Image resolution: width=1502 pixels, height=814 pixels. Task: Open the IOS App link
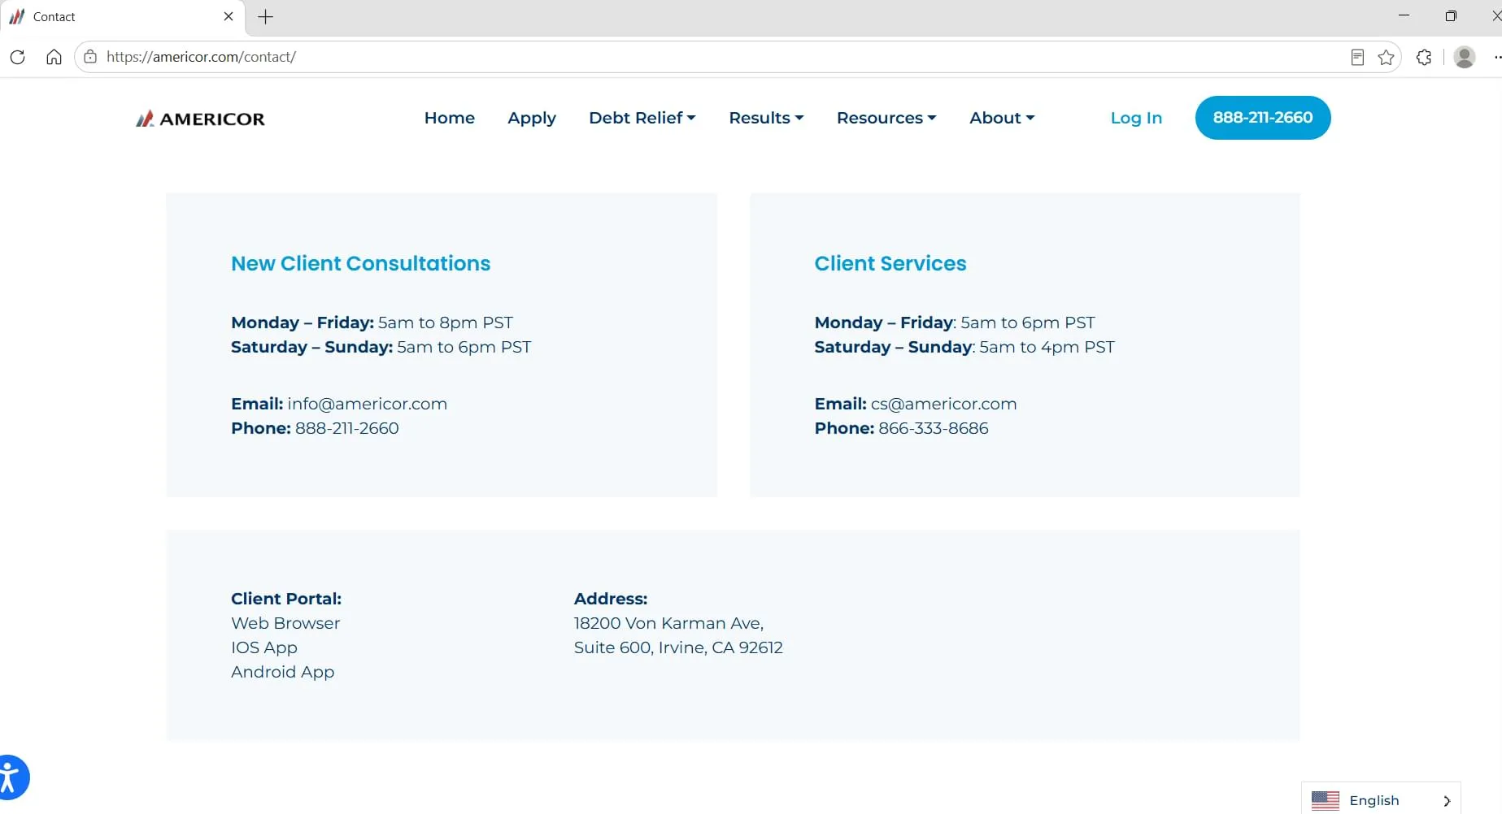click(264, 647)
